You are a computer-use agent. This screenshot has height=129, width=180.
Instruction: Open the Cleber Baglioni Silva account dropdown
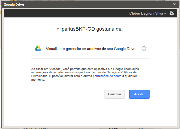click(148, 13)
